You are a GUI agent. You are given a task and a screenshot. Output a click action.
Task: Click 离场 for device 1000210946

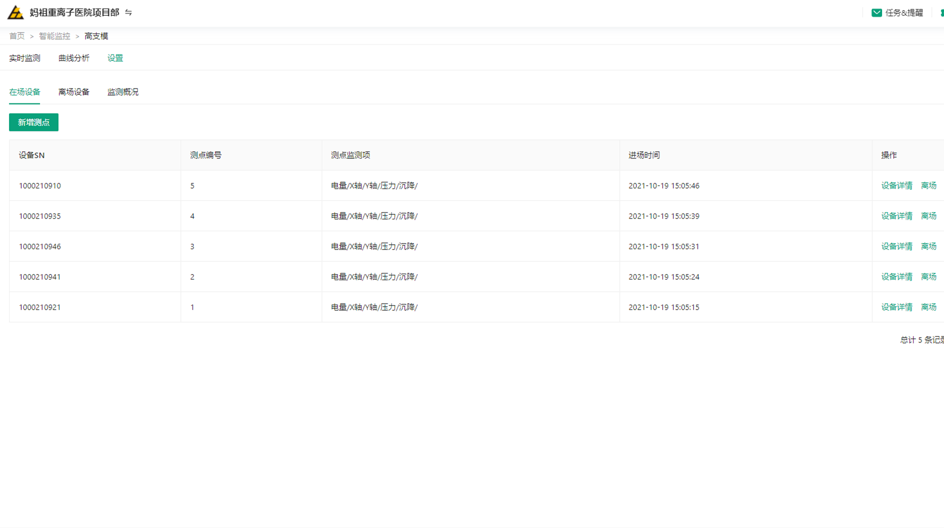[929, 246]
